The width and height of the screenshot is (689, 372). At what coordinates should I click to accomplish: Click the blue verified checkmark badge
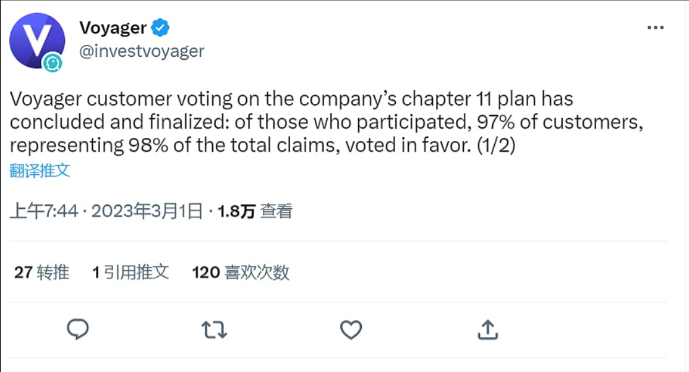tap(161, 28)
